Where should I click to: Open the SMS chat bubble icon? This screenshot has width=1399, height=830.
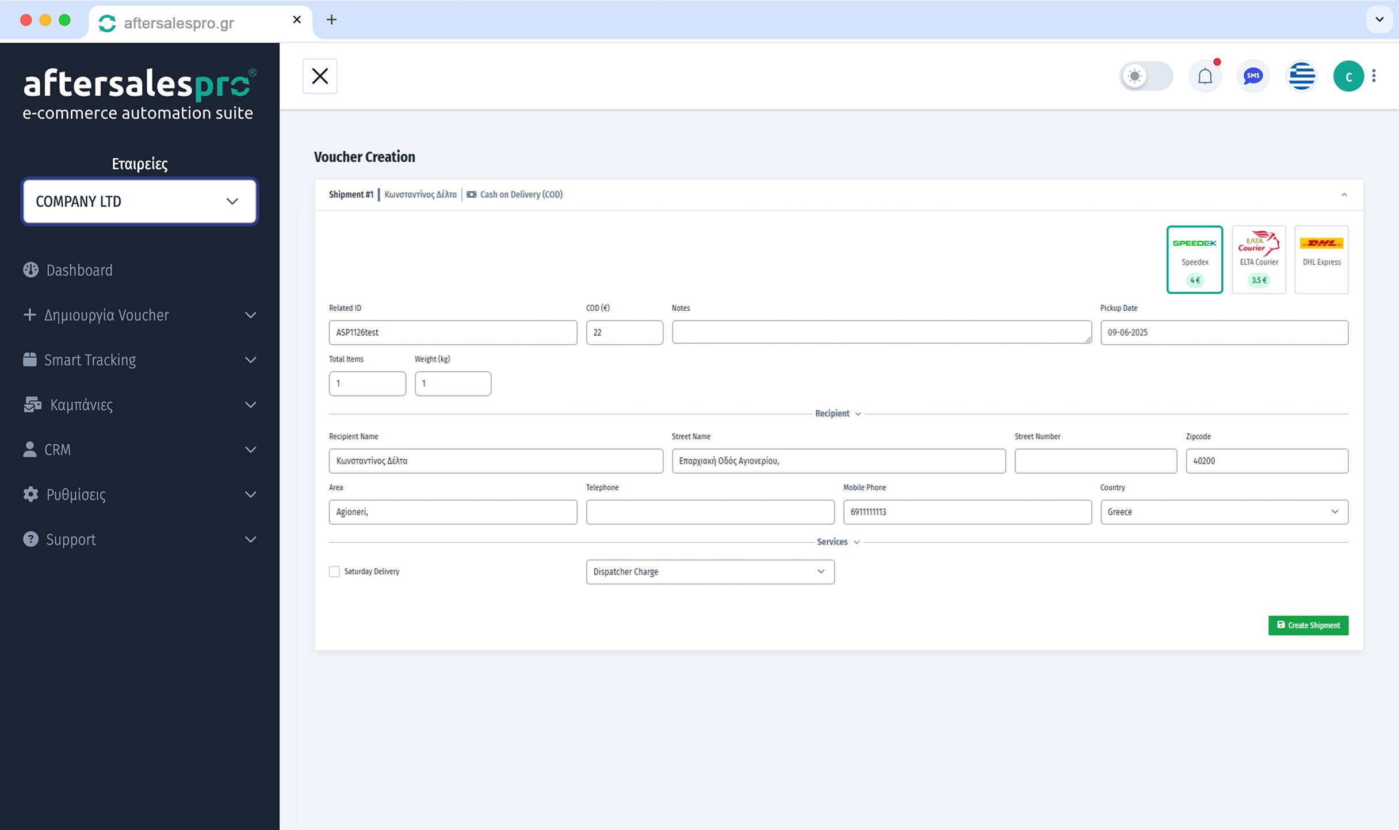1253,76
